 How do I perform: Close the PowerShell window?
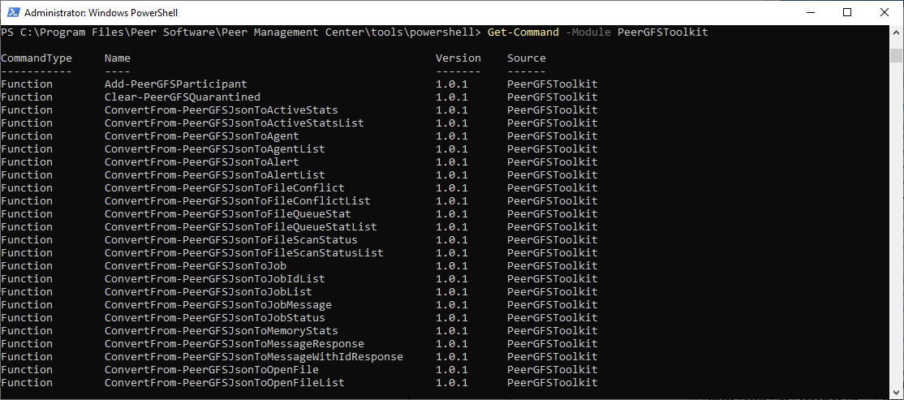[884, 12]
